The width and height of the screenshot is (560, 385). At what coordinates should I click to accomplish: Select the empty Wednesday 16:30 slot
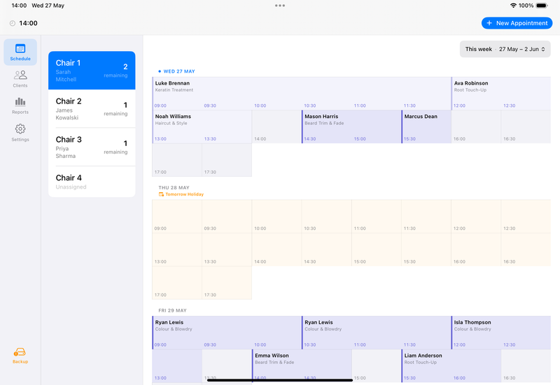tap(526, 126)
